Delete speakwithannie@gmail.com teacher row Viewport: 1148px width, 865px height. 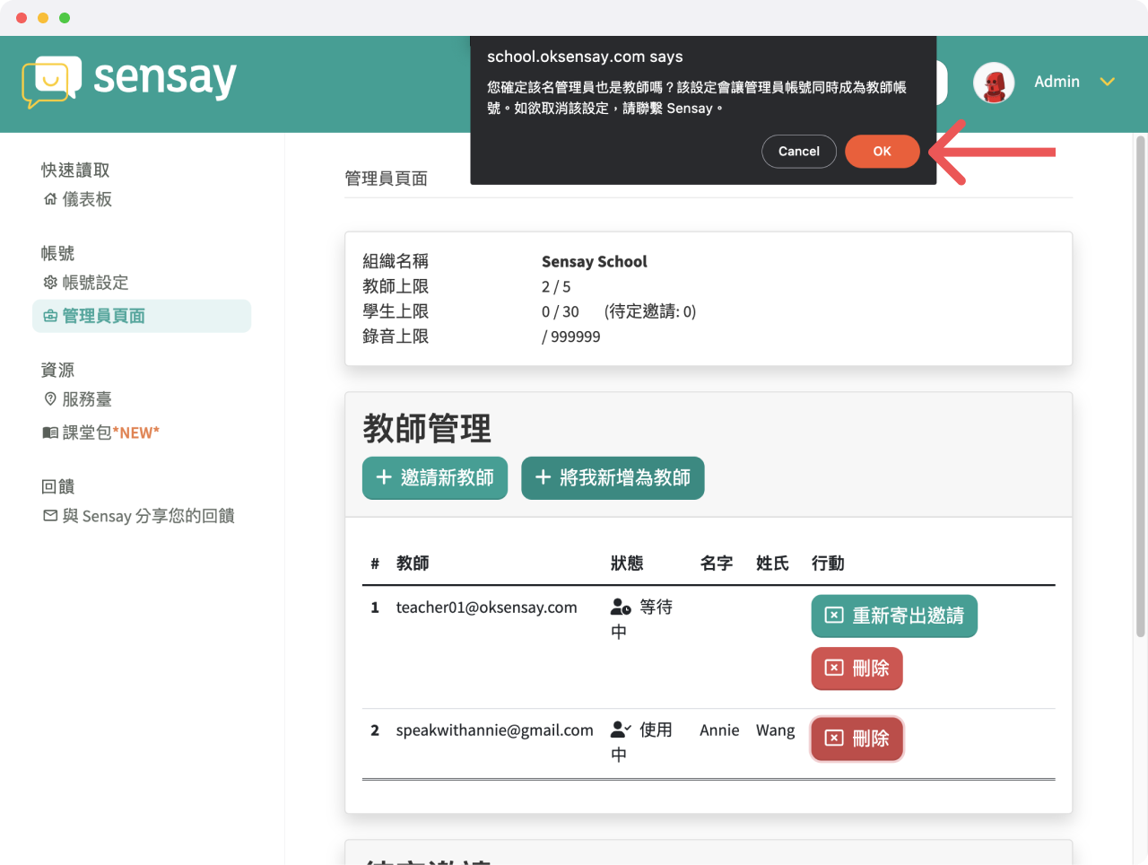(857, 738)
